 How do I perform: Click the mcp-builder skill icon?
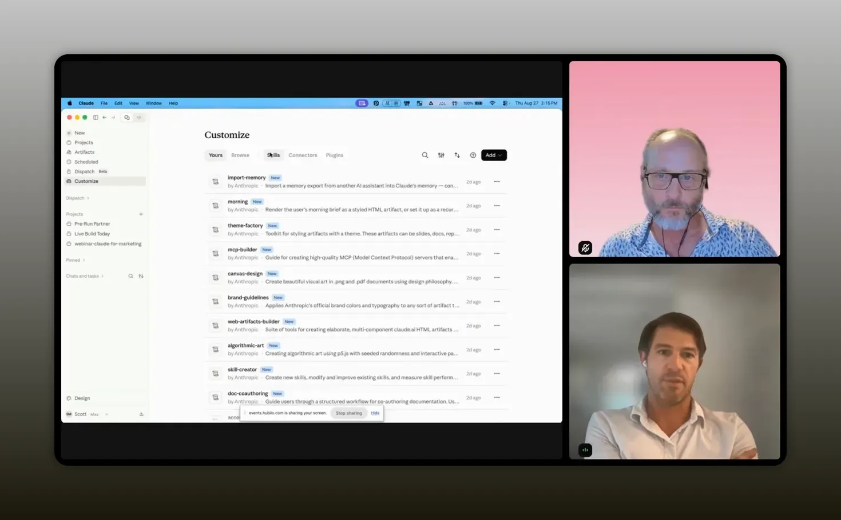pos(216,254)
